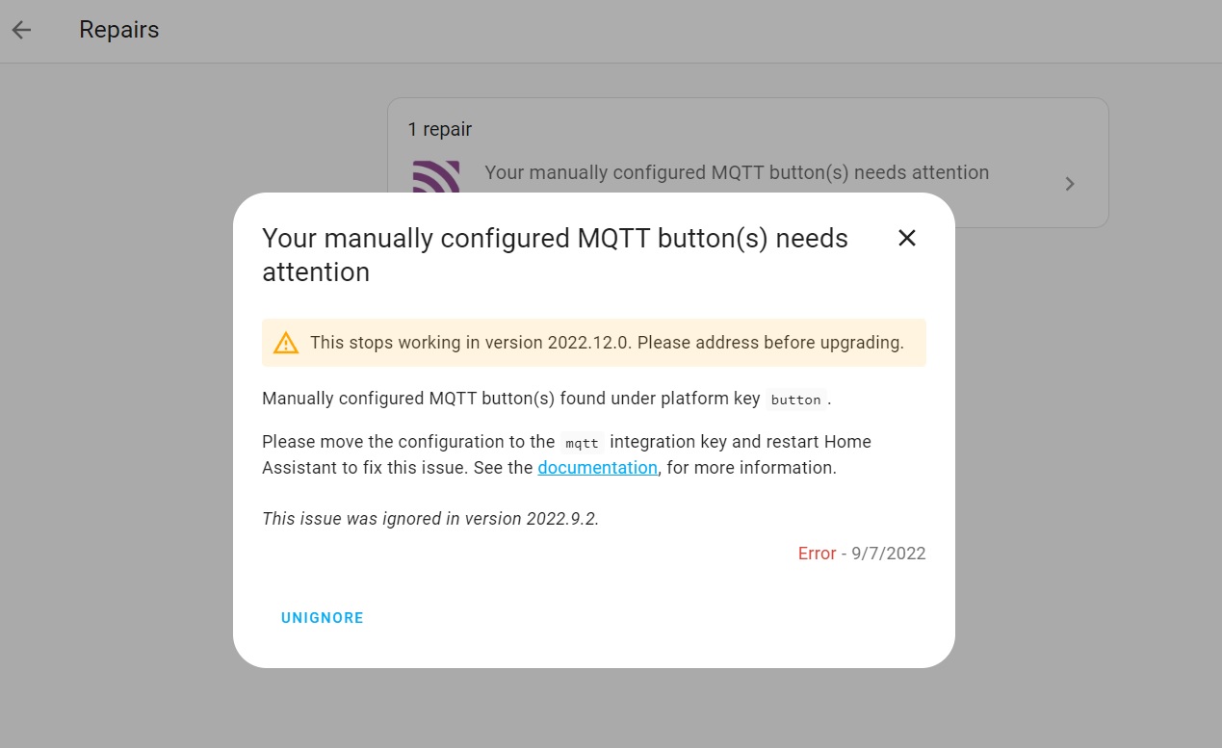Click the orange warning triangle icon
The image size is (1222, 748).
[x=286, y=343]
